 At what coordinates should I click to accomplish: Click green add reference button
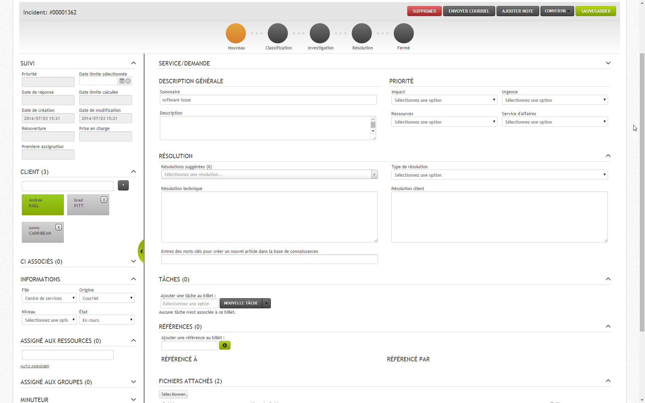click(x=224, y=345)
